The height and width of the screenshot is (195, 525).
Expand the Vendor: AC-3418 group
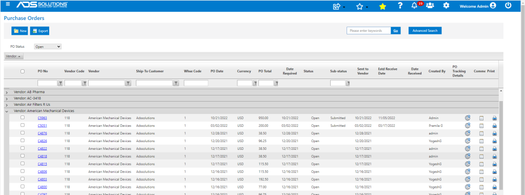7,99
